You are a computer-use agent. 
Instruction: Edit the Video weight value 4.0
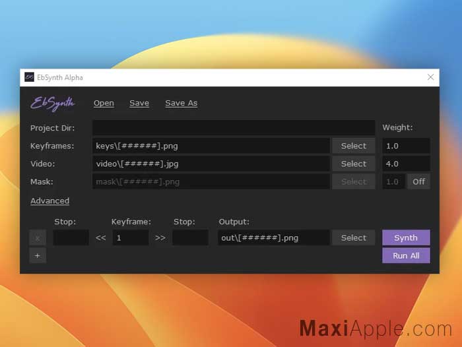tap(406, 164)
